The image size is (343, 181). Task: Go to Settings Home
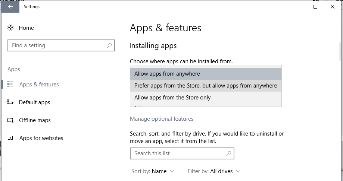26,28
